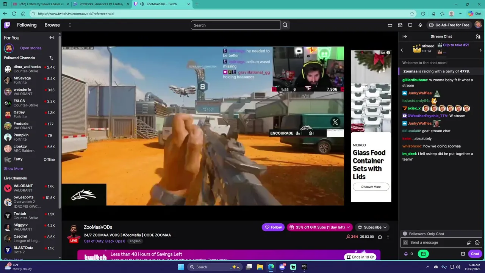This screenshot has width=485, height=273.
Task: Click the sidebar vertical scrollbar
Action: [60, 121]
